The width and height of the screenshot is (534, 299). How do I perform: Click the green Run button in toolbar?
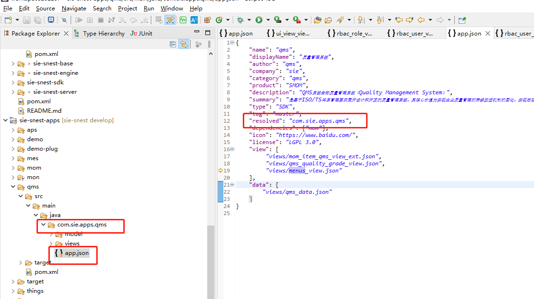259,20
